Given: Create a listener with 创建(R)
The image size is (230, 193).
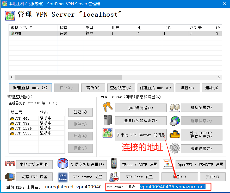Looking at the screenshot, I should pos(80,112).
